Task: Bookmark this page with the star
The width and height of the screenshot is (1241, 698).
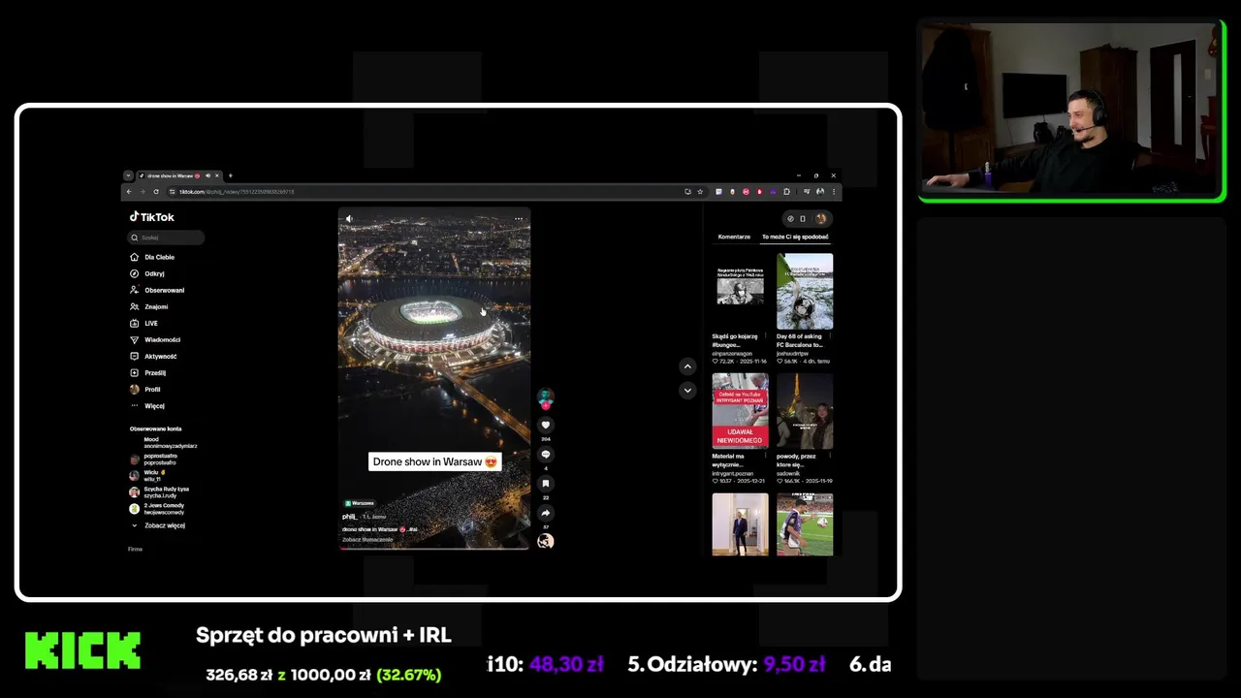Action: 700,192
